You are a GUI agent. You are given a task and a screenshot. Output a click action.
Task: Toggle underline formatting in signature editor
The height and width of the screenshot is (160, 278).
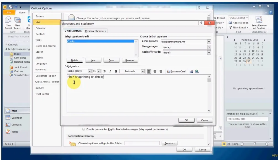tap(116, 71)
